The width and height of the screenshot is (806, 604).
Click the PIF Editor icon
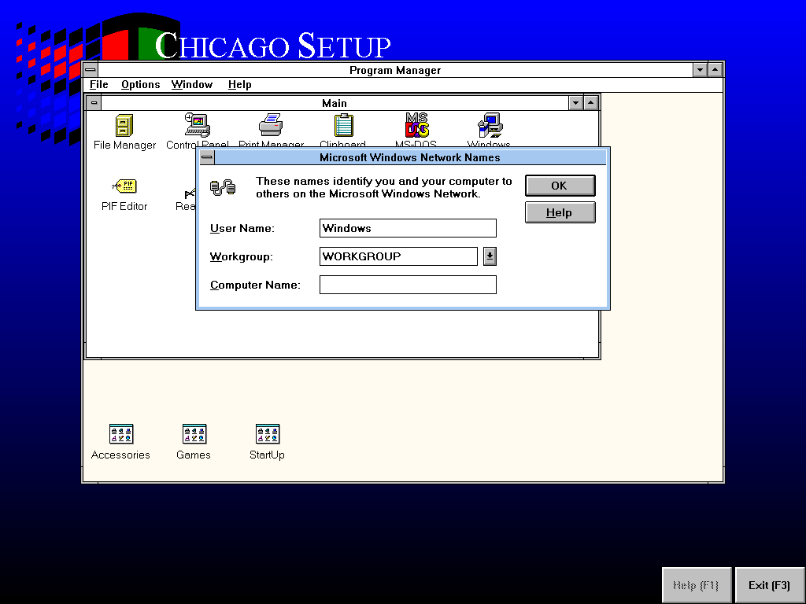coord(124,186)
